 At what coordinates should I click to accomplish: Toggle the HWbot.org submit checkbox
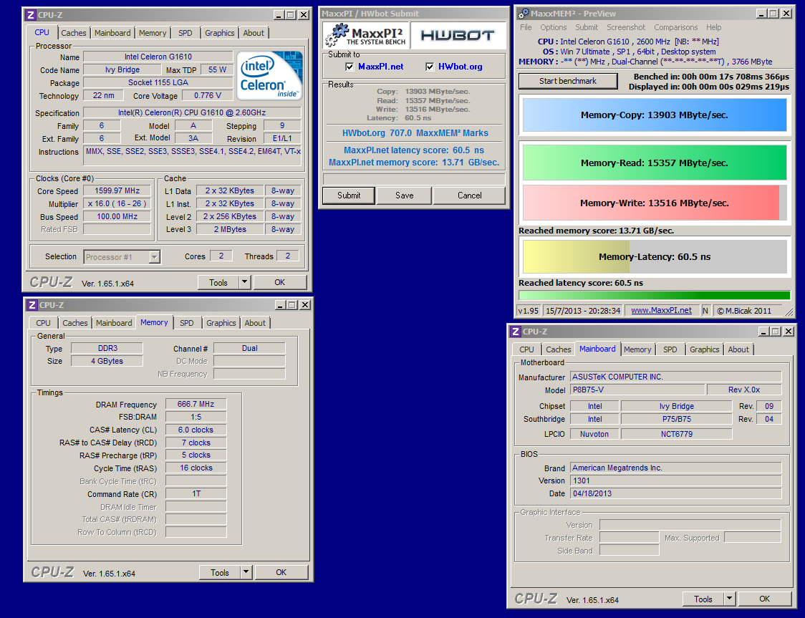pyautogui.click(x=430, y=66)
